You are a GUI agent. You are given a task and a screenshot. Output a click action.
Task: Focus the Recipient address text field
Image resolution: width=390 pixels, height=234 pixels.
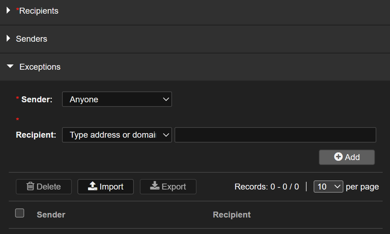275,135
